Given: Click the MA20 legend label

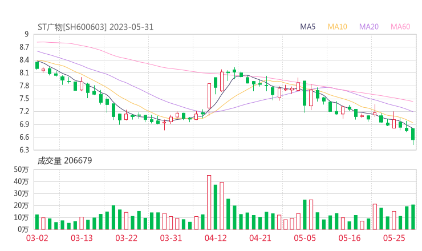Looking at the screenshot, I should [x=369, y=27].
